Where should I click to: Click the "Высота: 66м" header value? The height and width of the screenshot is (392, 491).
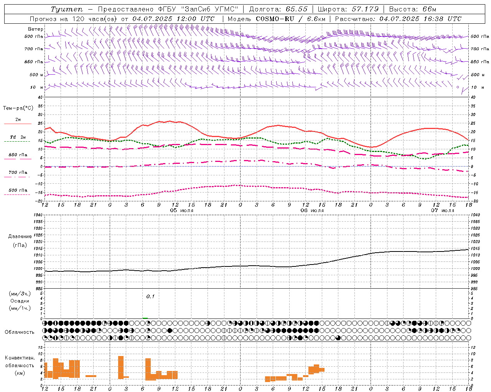click(x=412, y=9)
